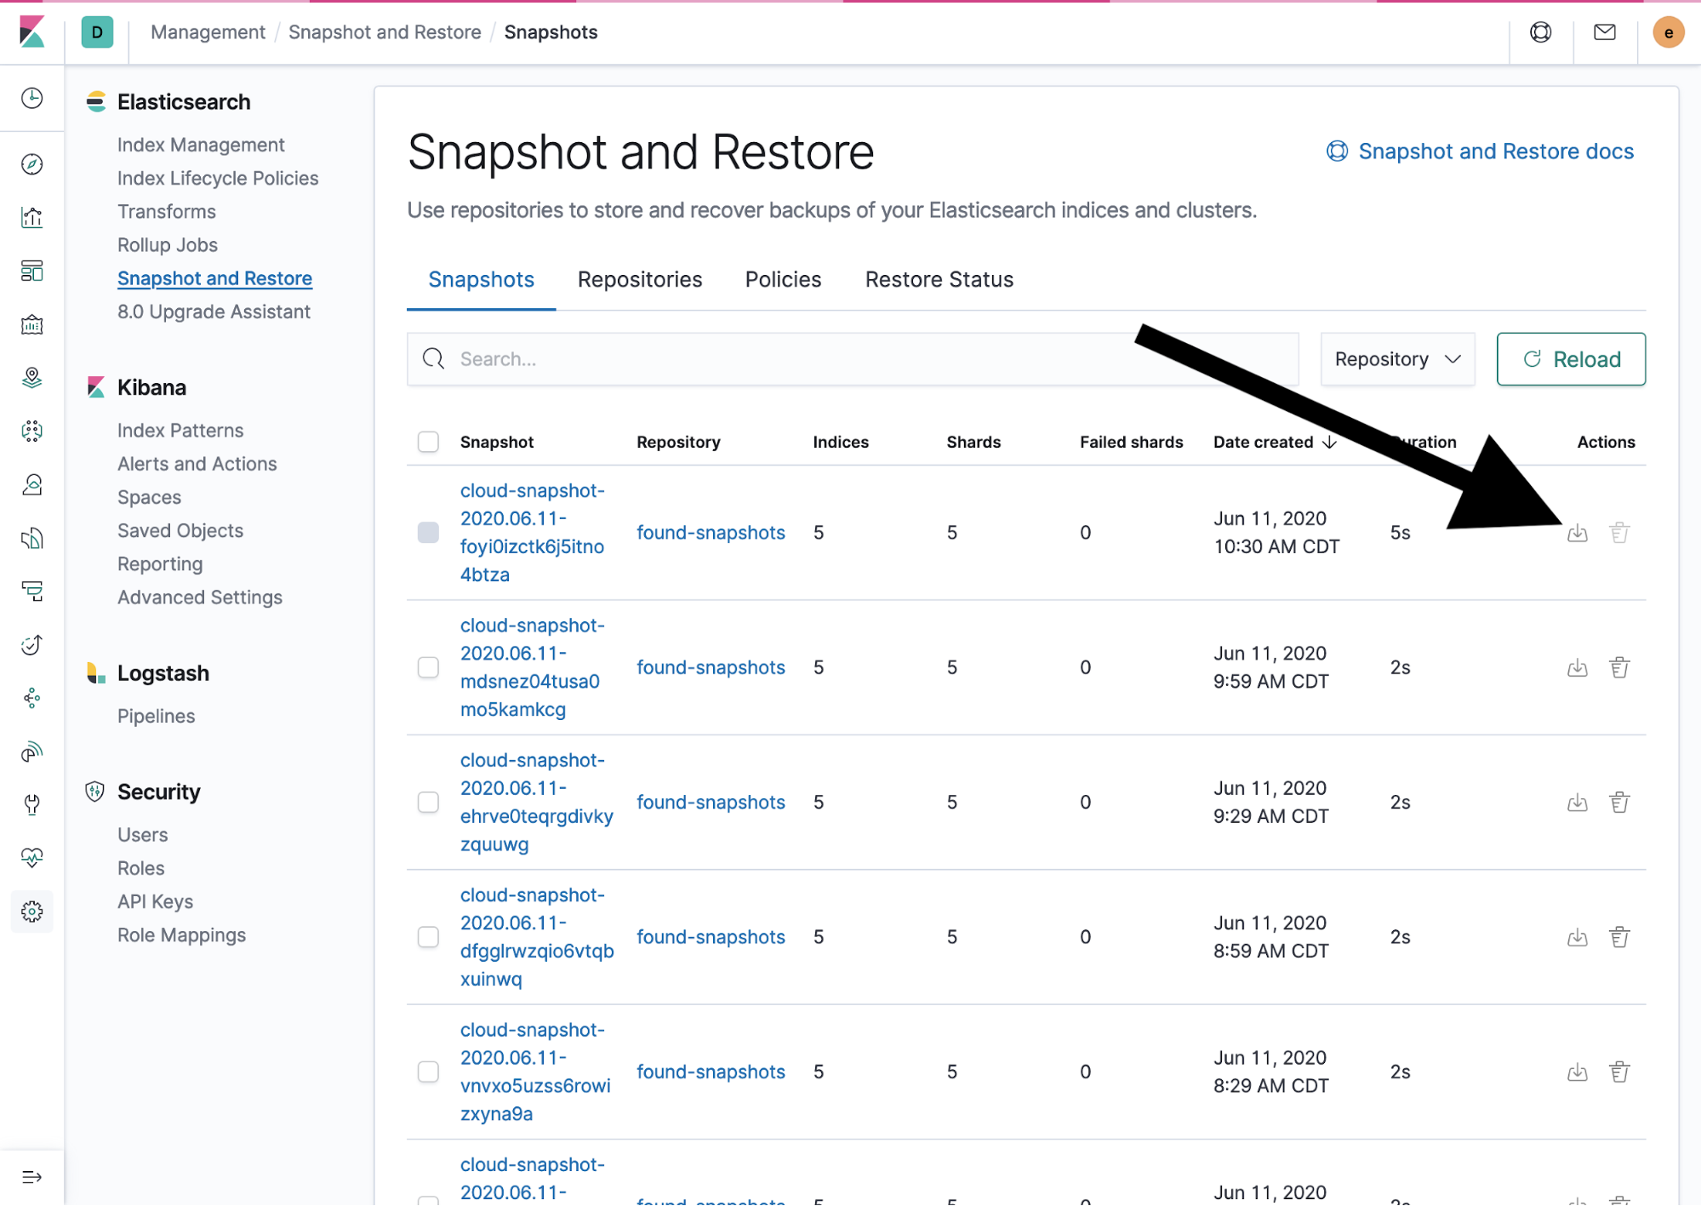Click the Reload button
This screenshot has width=1701, height=1206.
[x=1570, y=359]
